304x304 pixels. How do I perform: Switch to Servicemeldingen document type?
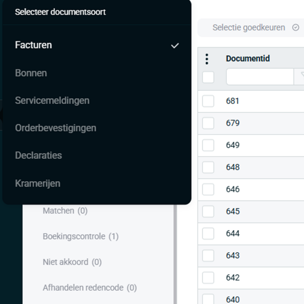pyautogui.click(x=52, y=101)
